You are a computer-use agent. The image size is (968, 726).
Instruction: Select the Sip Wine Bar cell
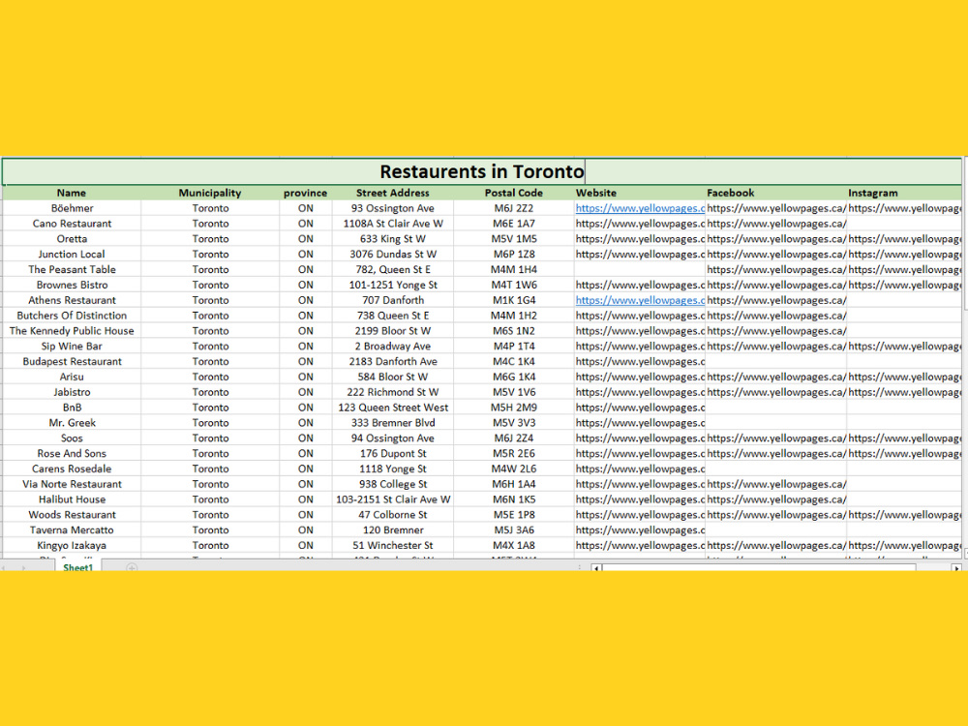click(x=72, y=347)
